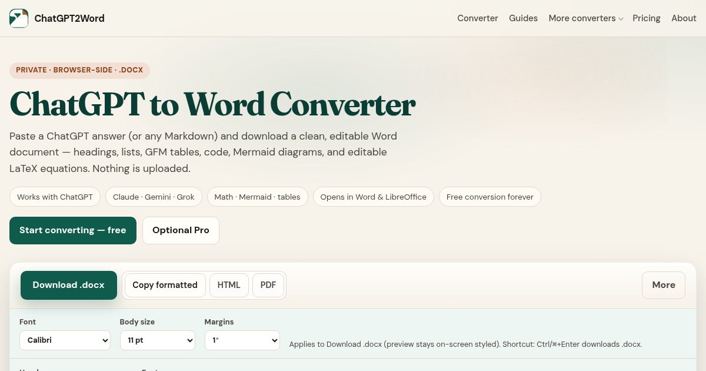Click the Private · Browser-side · .docx badge
The image size is (706, 371).
79,70
